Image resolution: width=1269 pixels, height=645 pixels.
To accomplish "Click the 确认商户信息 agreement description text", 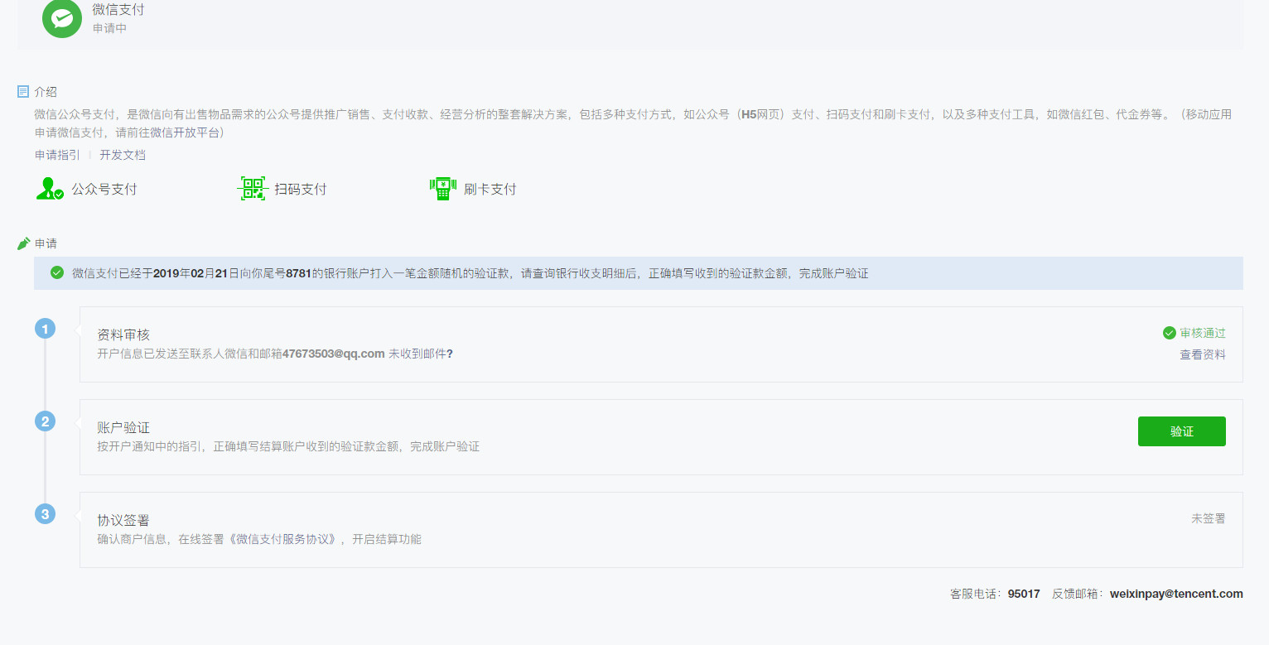I will click(259, 539).
